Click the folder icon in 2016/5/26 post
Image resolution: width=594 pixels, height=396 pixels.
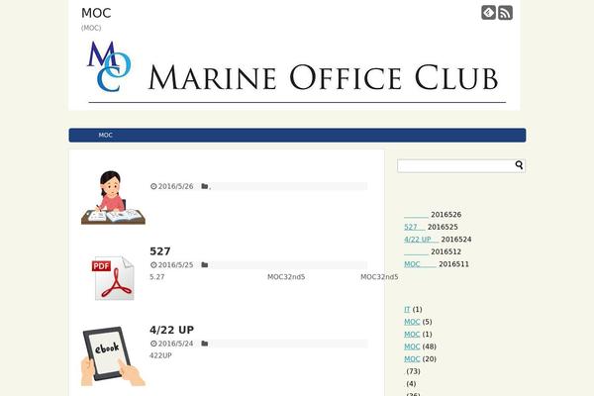point(205,186)
